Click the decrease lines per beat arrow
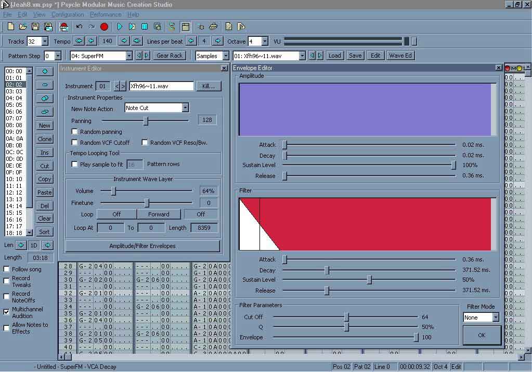This screenshot has width=532, height=372. (191, 41)
